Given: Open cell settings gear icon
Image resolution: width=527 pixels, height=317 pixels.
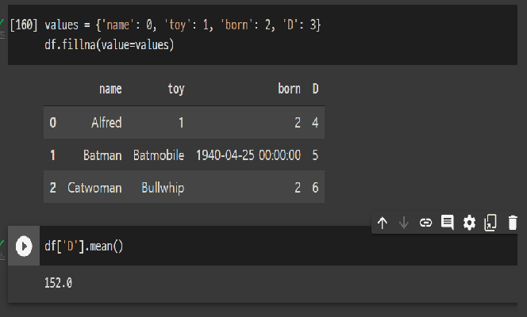Looking at the screenshot, I should (x=469, y=223).
